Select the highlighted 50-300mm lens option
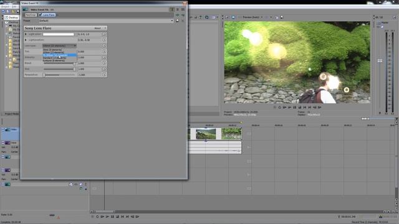This screenshot has height=224, width=399. [x=60, y=55]
